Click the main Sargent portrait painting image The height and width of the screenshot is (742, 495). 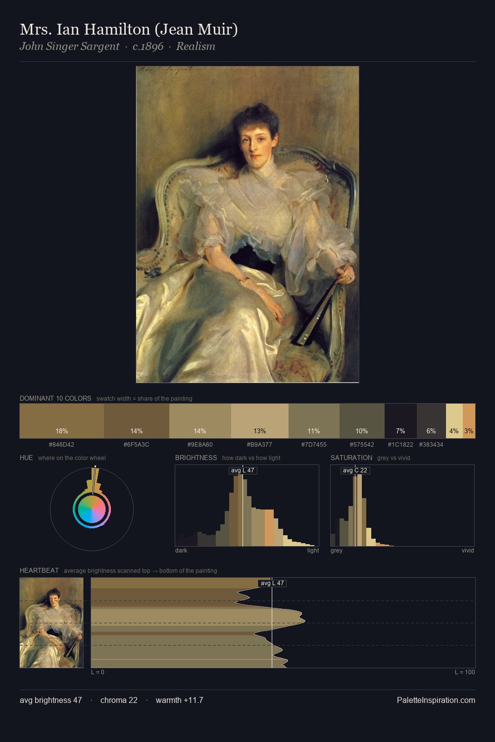(247, 225)
